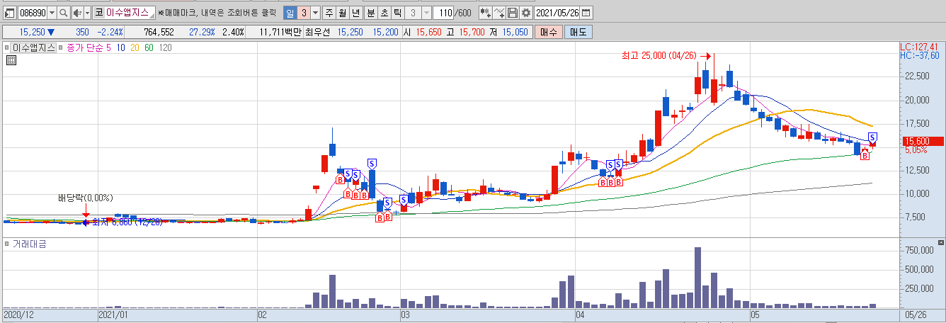The height and width of the screenshot is (323, 946).
Task: Click the 배당락(0.00%) annotation
Action: (86, 198)
